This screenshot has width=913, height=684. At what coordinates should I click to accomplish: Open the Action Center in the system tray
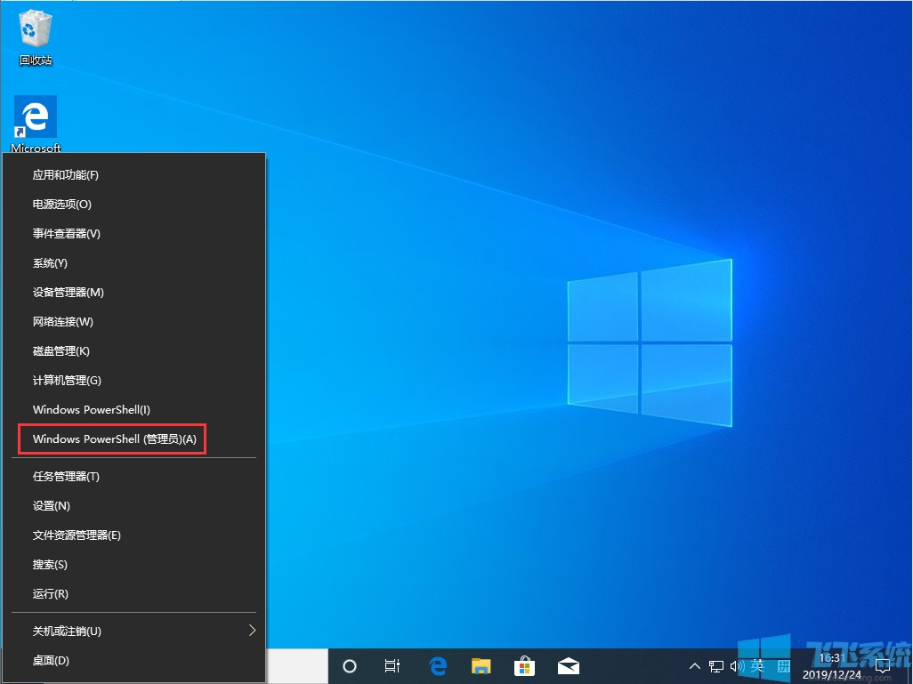(882, 665)
